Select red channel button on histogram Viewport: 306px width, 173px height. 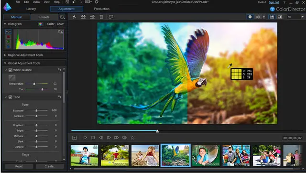(8, 37)
